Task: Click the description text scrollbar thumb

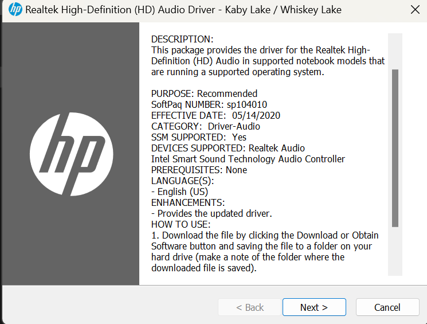Action: coord(395,148)
